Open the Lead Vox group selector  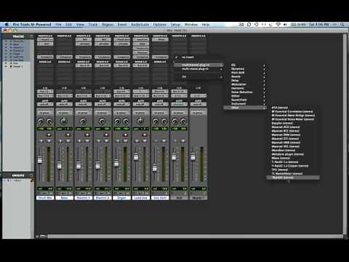(x=140, y=113)
